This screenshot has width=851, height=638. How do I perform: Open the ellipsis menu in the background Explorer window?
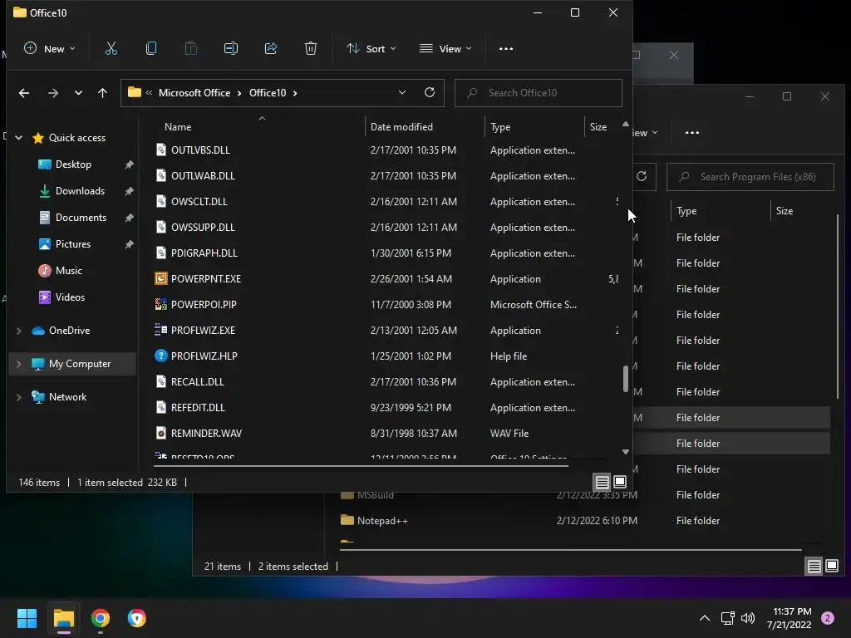click(x=692, y=132)
